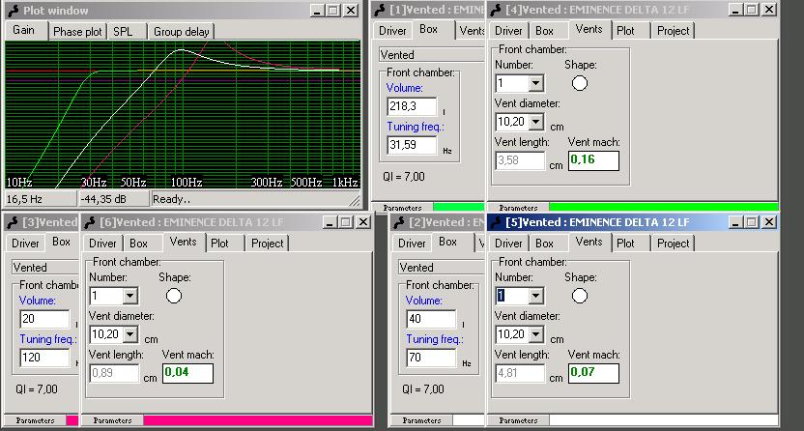Open Driver tab in window [6]
This screenshot has height=431, width=804.
(102, 244)
